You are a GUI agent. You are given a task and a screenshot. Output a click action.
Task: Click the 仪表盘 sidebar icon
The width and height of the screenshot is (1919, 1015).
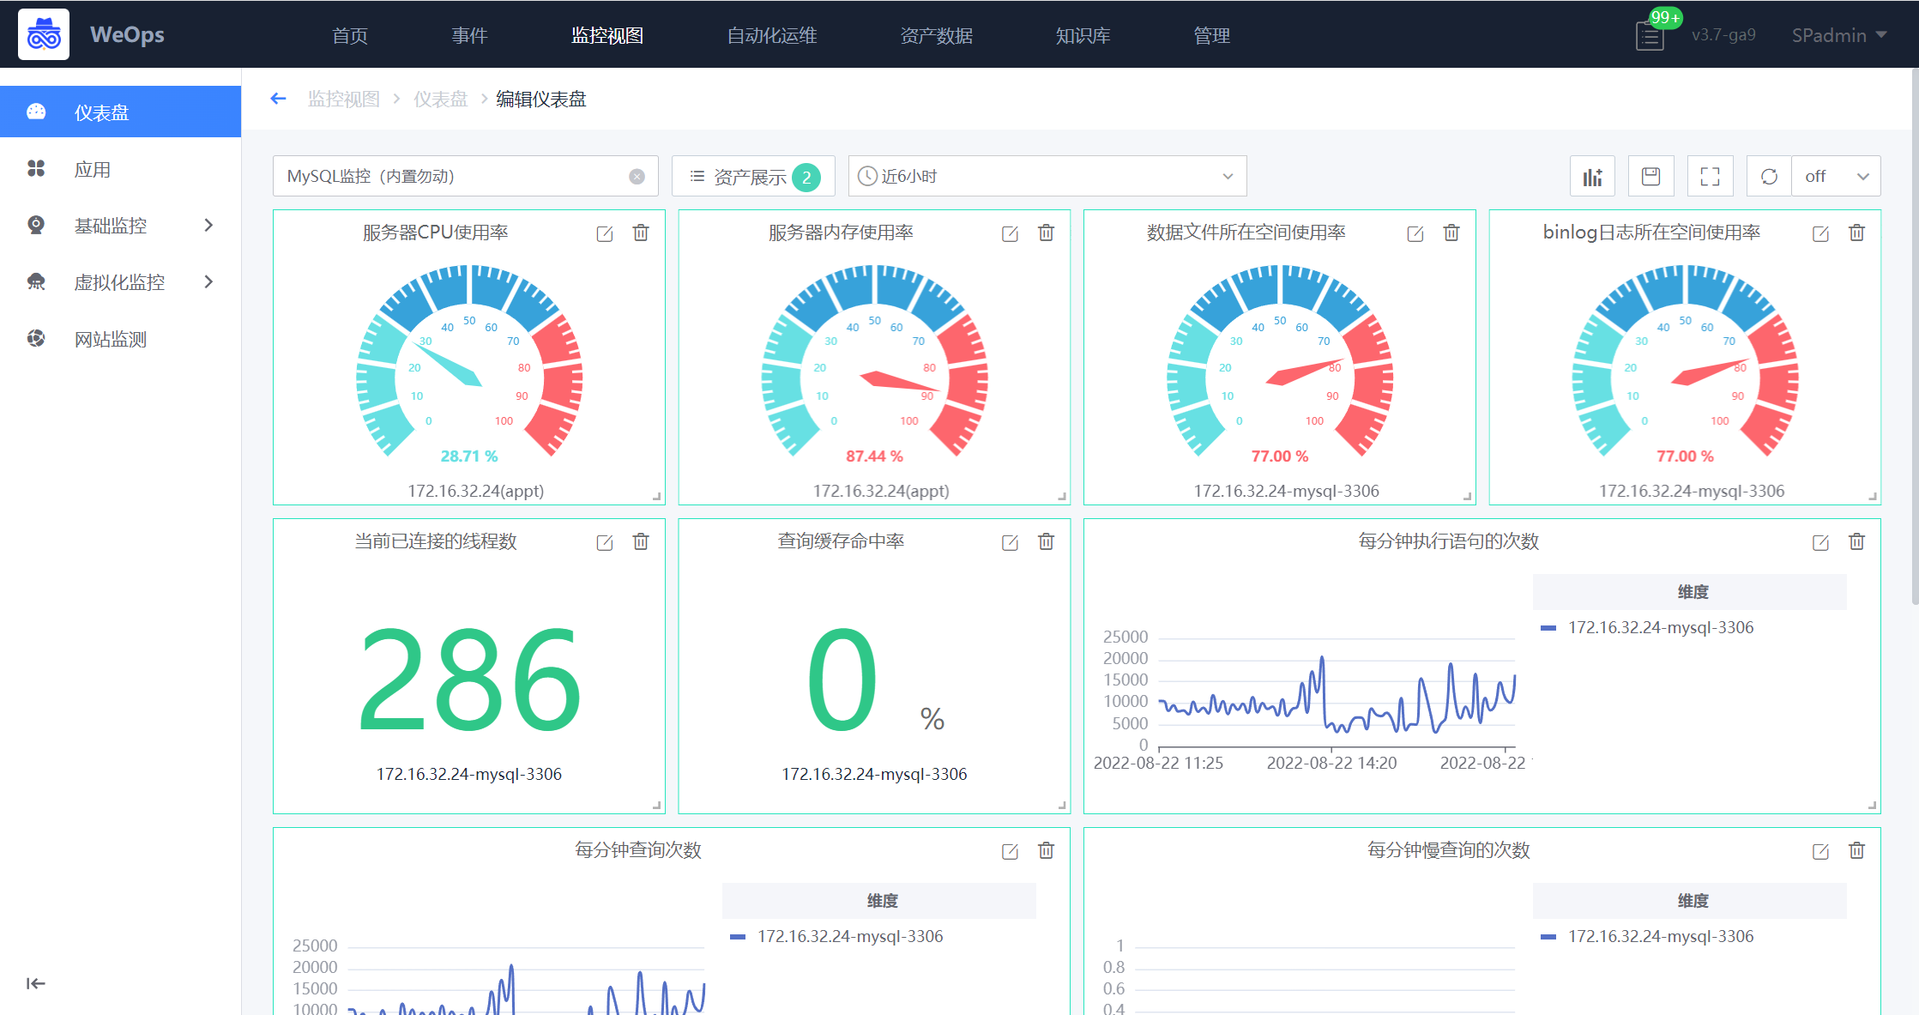(x=37, y=113)
